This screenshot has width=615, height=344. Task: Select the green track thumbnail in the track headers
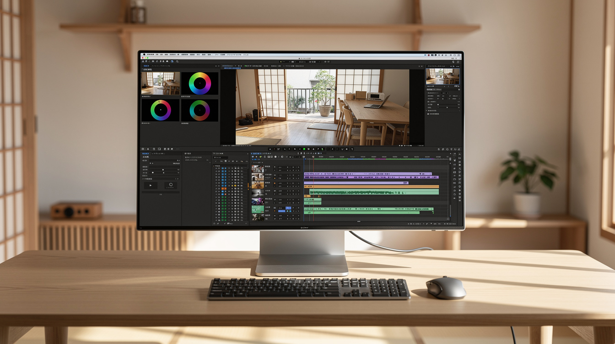(x=258, y=210)
